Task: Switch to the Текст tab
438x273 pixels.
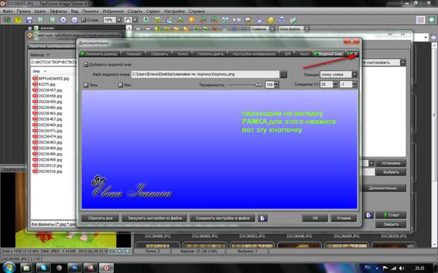Action: [x=304, y=54]
